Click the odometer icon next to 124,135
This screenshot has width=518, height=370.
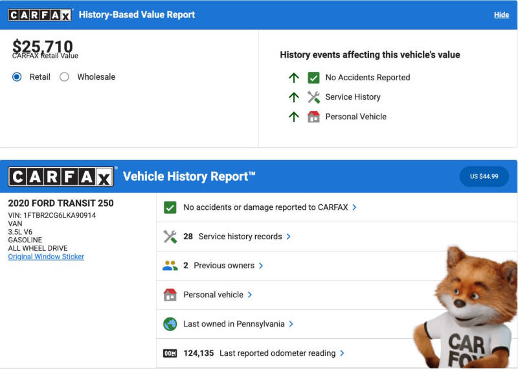170,353
